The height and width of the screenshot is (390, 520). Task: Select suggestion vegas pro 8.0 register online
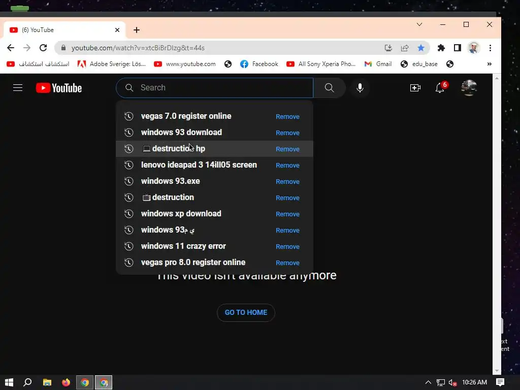[193, 263]
